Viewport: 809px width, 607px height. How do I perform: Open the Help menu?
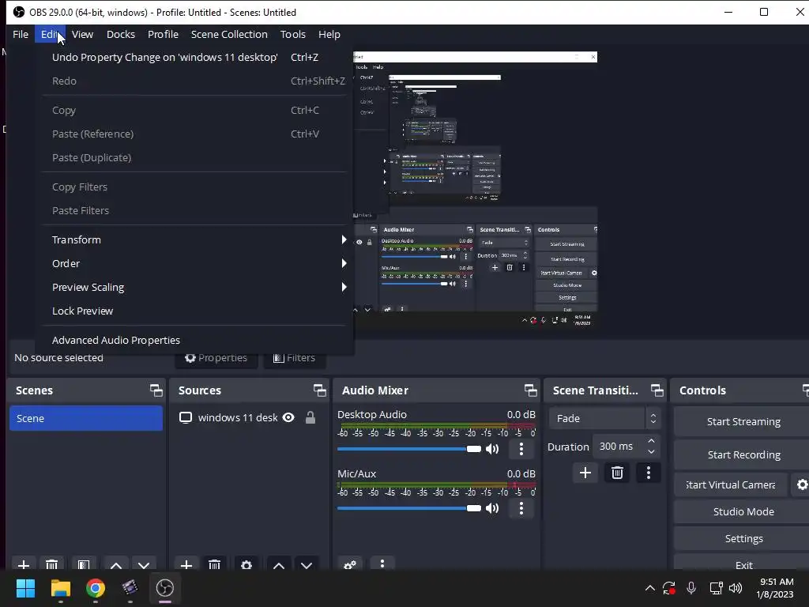pyautogui.click(x=329, y=34)
